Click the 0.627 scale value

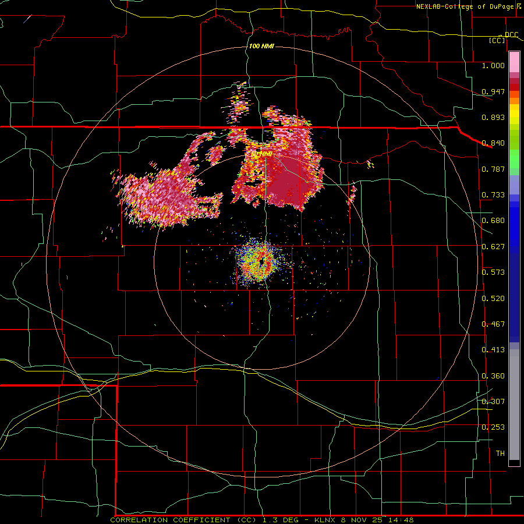(493, 247)
